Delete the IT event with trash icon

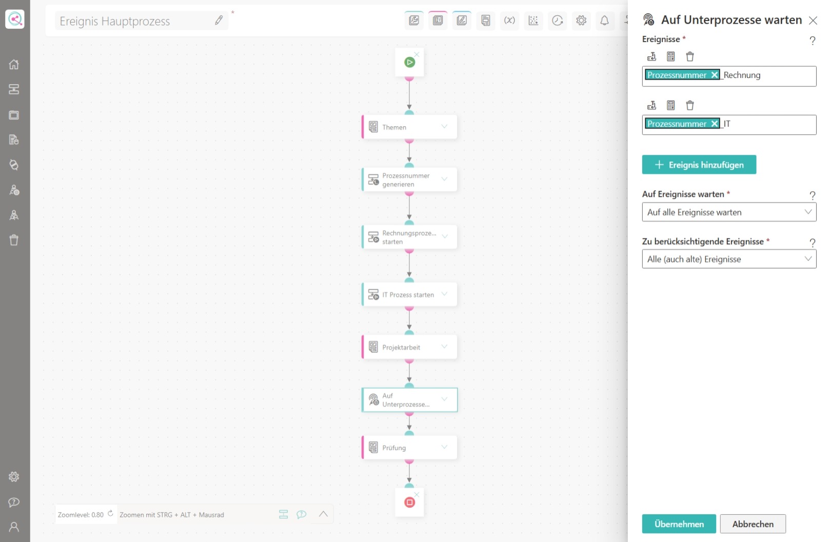click(x=690, y=105)
